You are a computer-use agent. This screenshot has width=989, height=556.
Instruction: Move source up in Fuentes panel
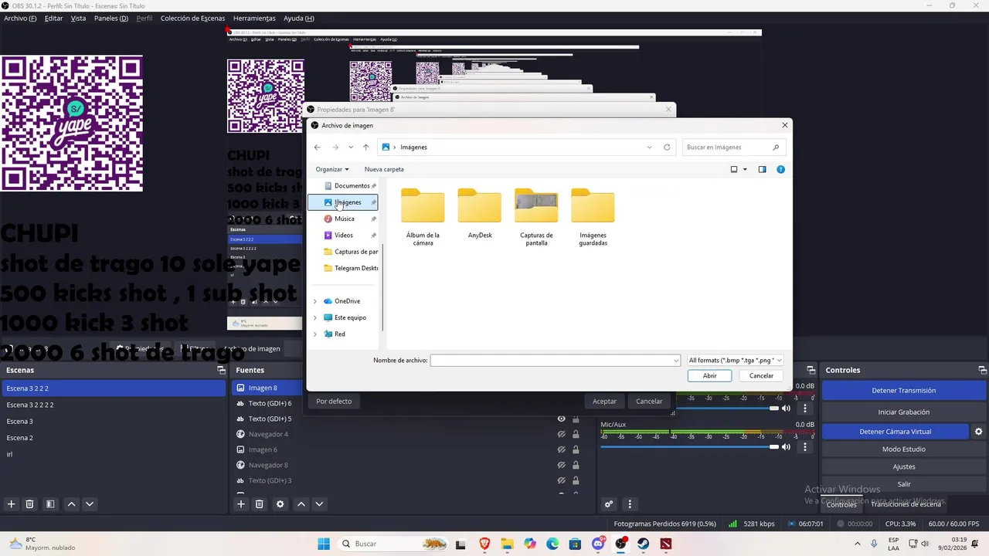coord(301,504)
